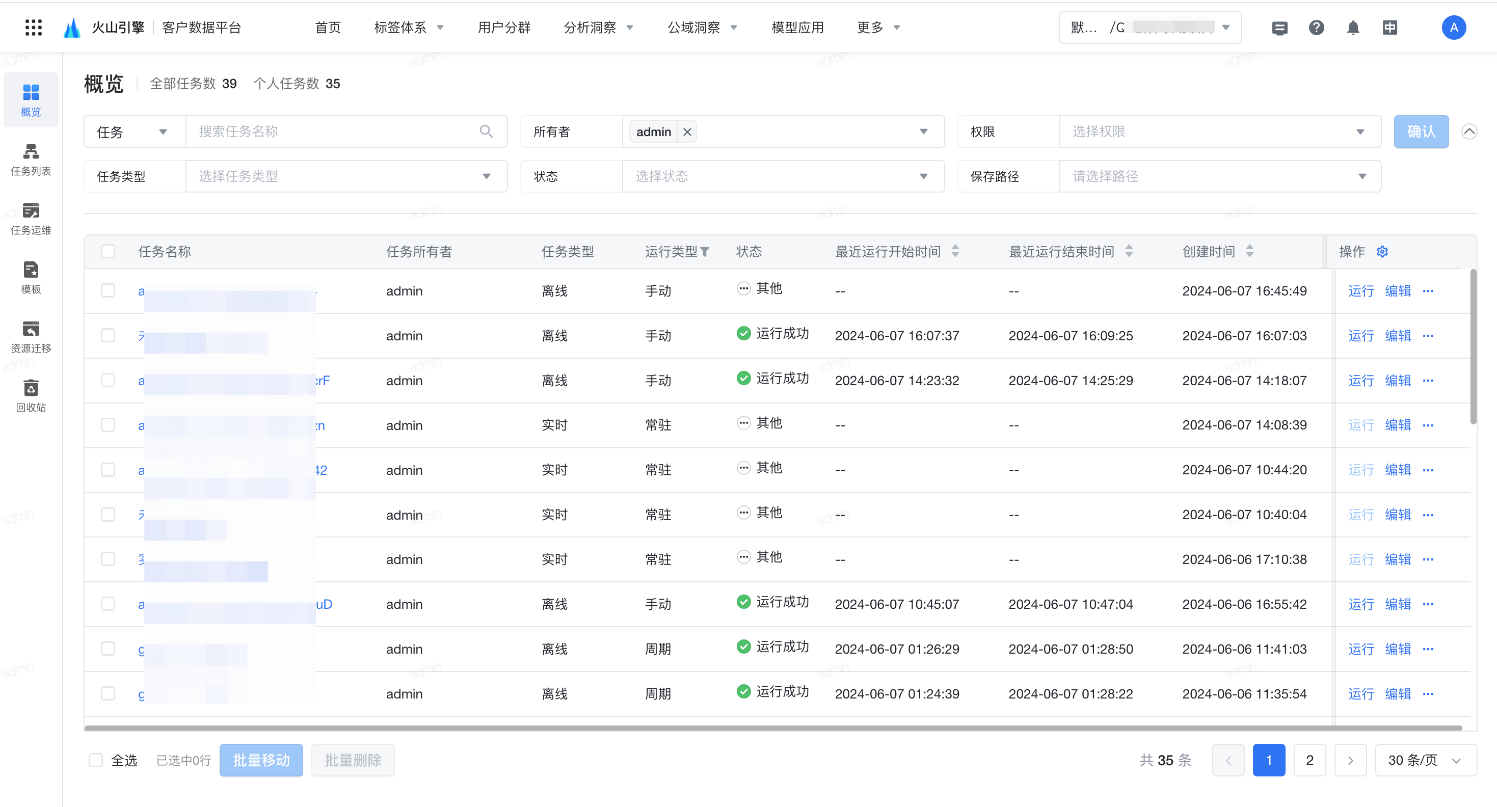The width and height of the screenshot is (1497, 807).
Task: Expand the 所有者 dropdown
Action: [923, 131]
